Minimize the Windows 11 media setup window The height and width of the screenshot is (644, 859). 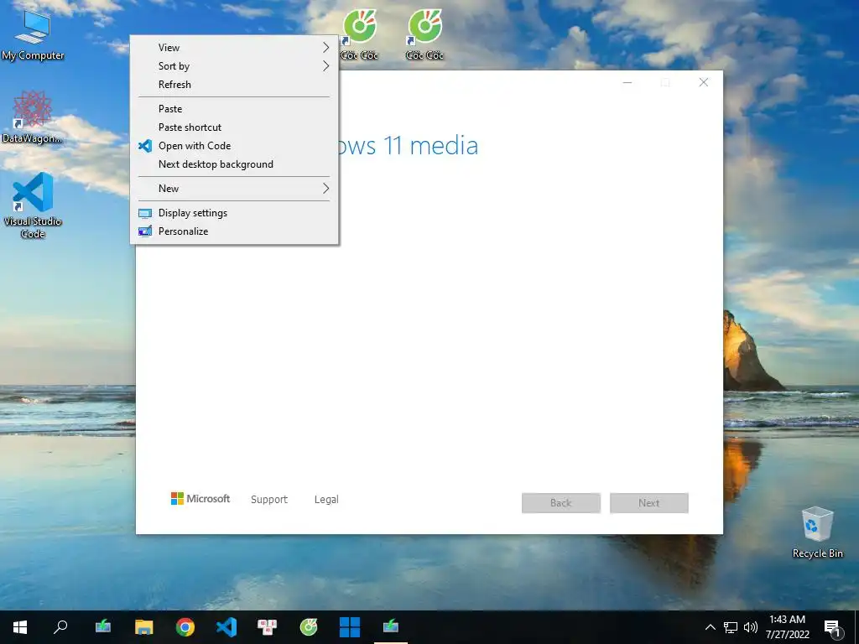[627, 82]
